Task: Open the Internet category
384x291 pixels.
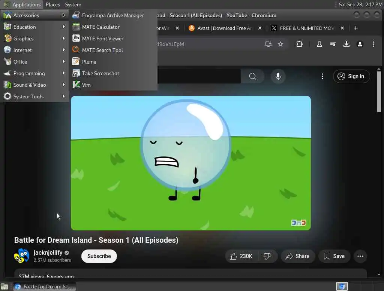Action: [34, 50]
